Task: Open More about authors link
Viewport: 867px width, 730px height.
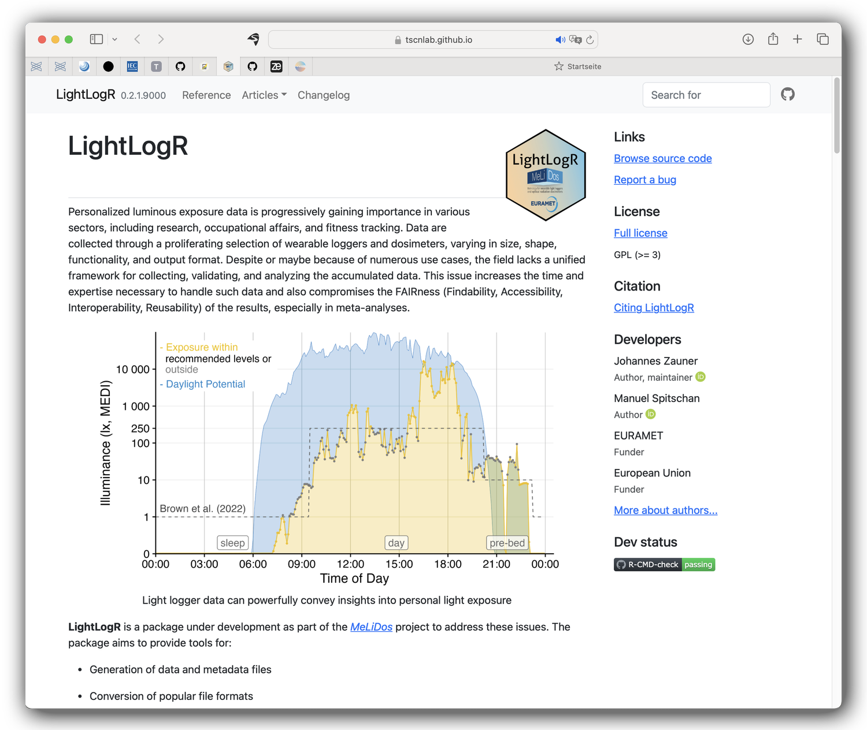Action: pos(665,511)
